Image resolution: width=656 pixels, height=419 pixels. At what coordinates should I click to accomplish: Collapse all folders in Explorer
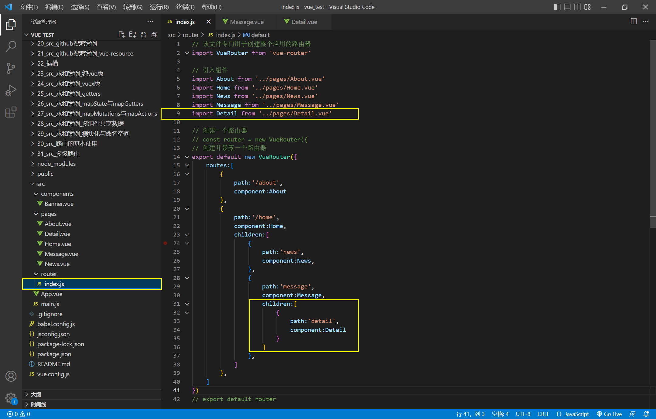tap(154, 35)
